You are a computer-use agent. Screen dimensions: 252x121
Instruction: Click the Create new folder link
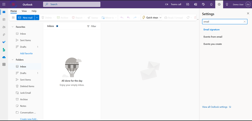point(29,119)
